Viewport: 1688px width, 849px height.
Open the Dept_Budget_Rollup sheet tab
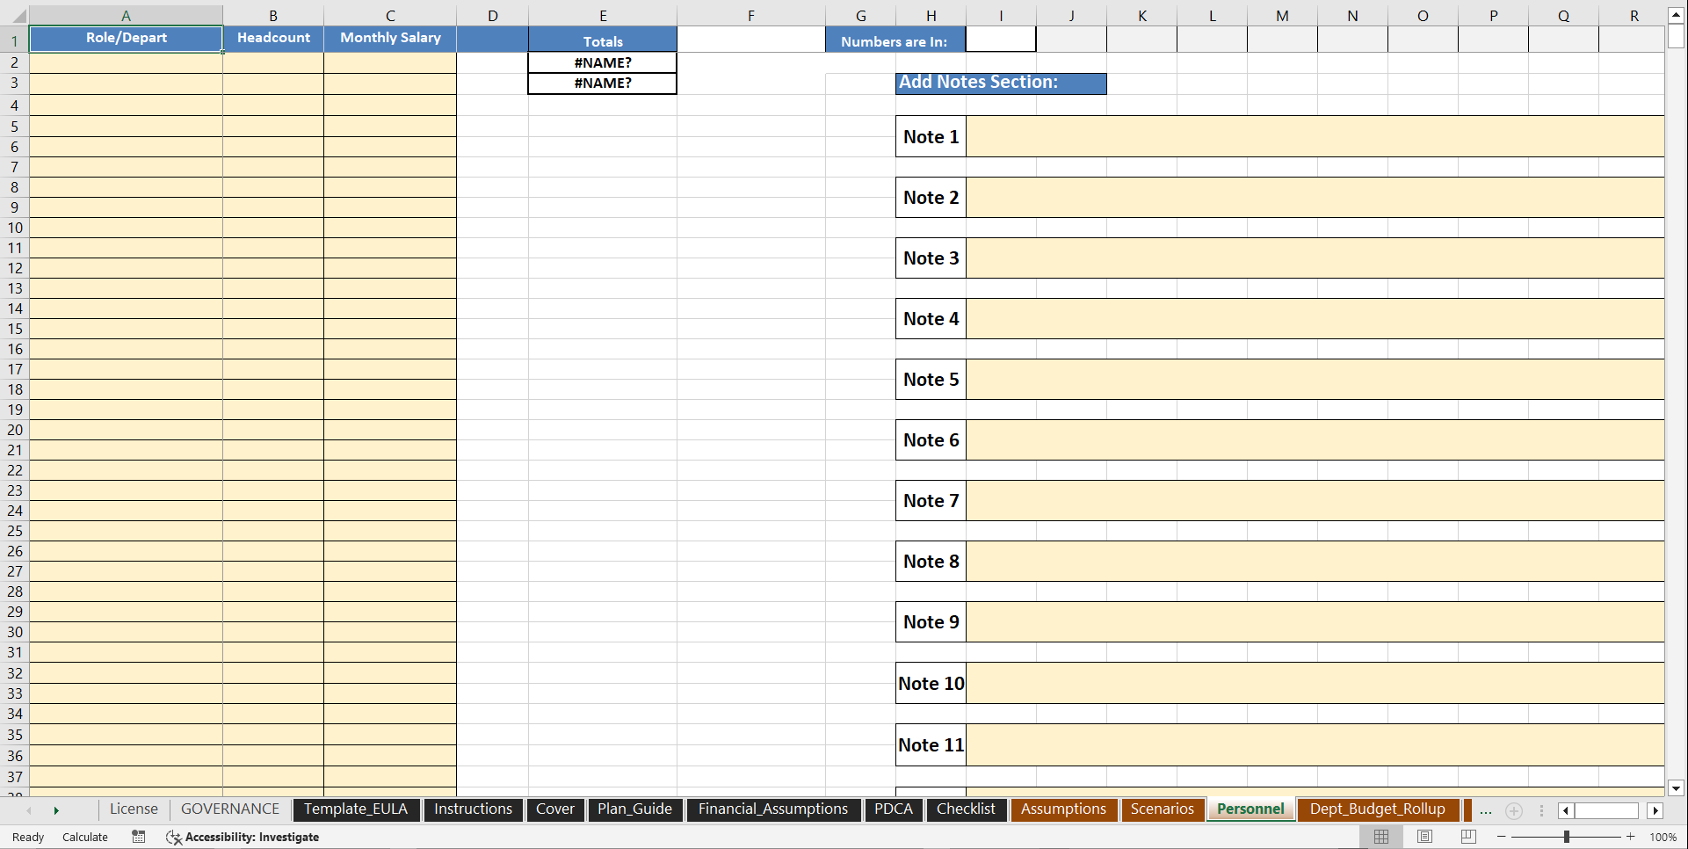[x=1377, y=809]
